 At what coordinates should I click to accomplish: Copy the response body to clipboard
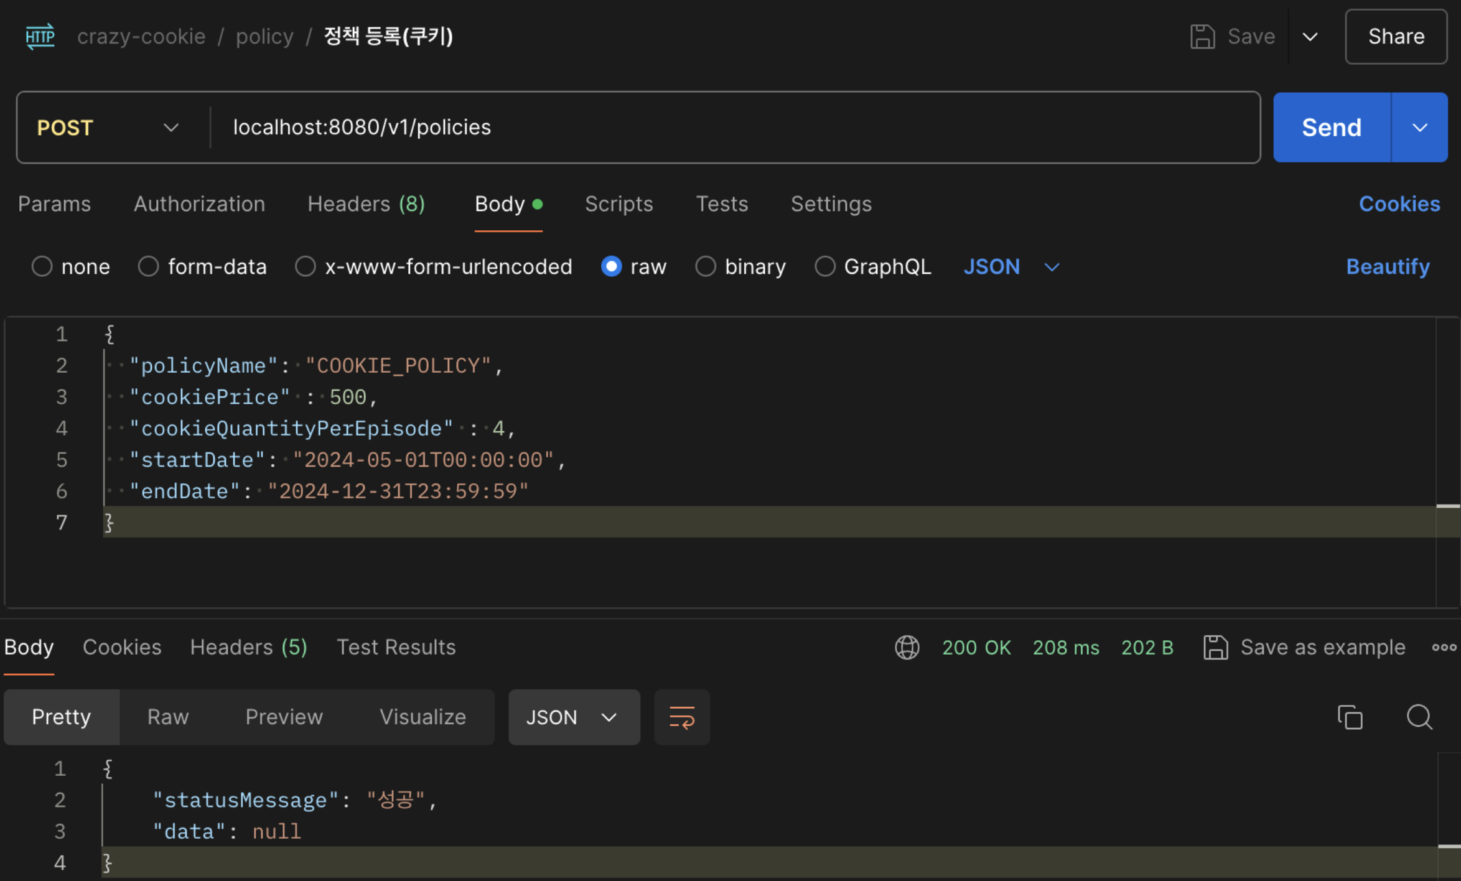(x=1350, y=717)
